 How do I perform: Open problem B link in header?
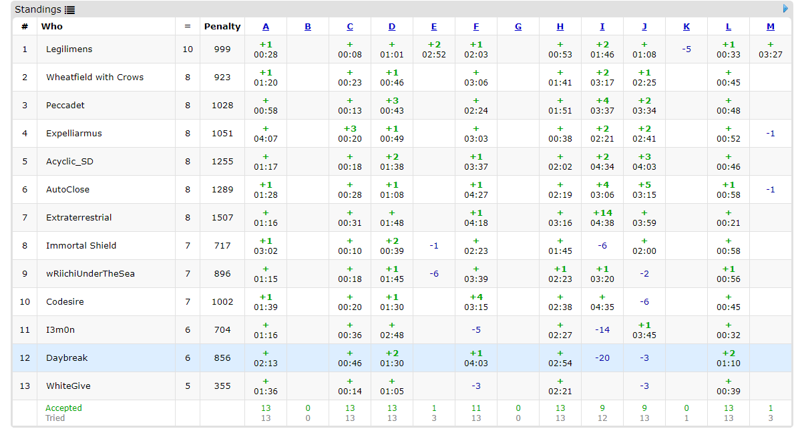(308, 27)
